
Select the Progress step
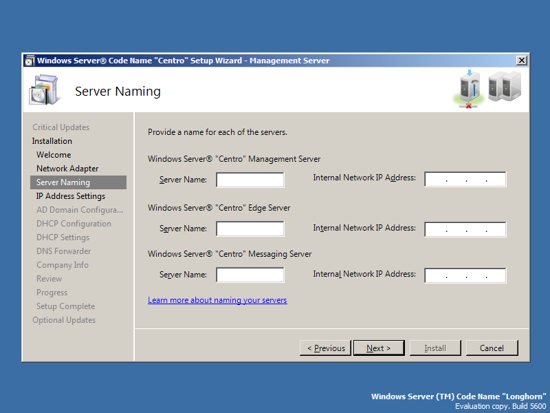click(52, 293)
